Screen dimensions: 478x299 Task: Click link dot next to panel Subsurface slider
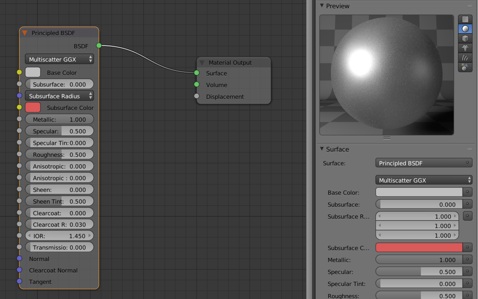[x=468, y=204]
